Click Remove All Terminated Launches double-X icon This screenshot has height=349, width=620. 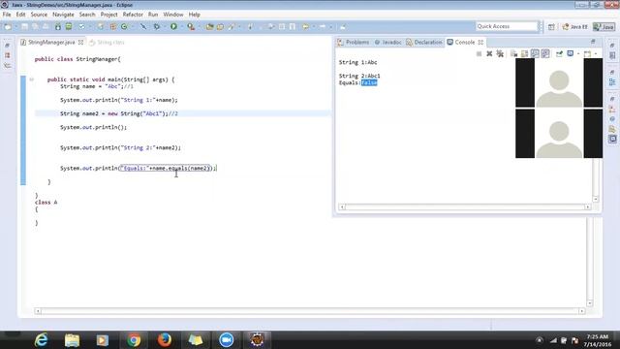click(x=500, y=53)
